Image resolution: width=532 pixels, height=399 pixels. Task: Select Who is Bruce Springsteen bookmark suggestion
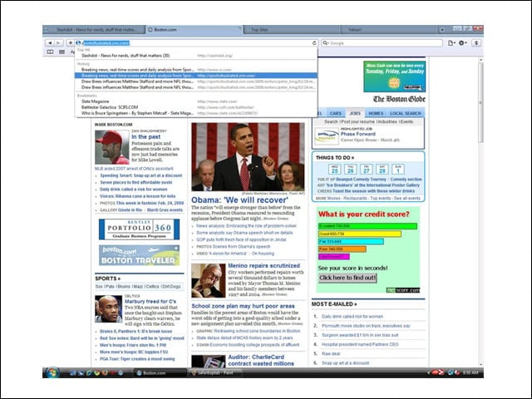pos(196,113)
